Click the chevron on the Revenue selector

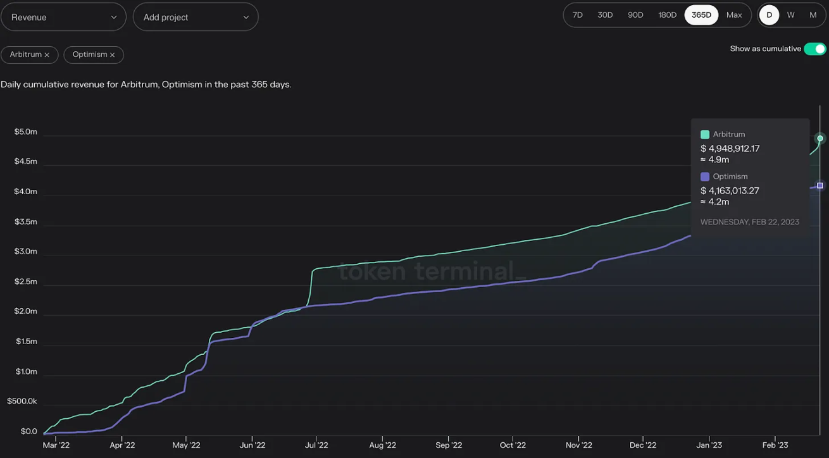coord(114,16)
